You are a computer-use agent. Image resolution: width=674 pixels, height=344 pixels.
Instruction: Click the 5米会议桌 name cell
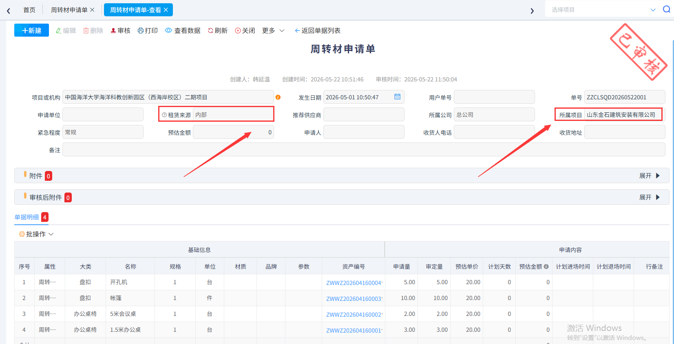coord(130,314)
